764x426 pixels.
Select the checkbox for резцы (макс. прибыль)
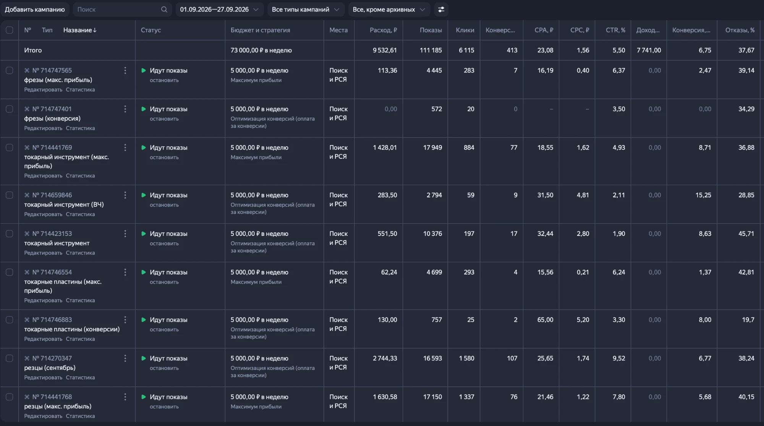tap(10, 397)
